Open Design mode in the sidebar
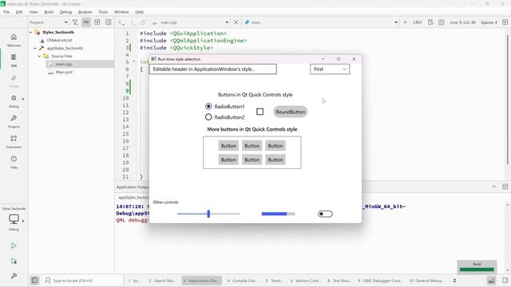The image size is (511, 287). point(14,81)
